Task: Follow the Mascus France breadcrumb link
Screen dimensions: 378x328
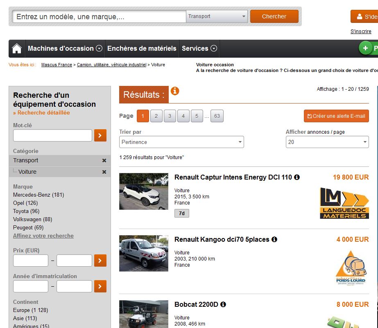Action: 57,65
